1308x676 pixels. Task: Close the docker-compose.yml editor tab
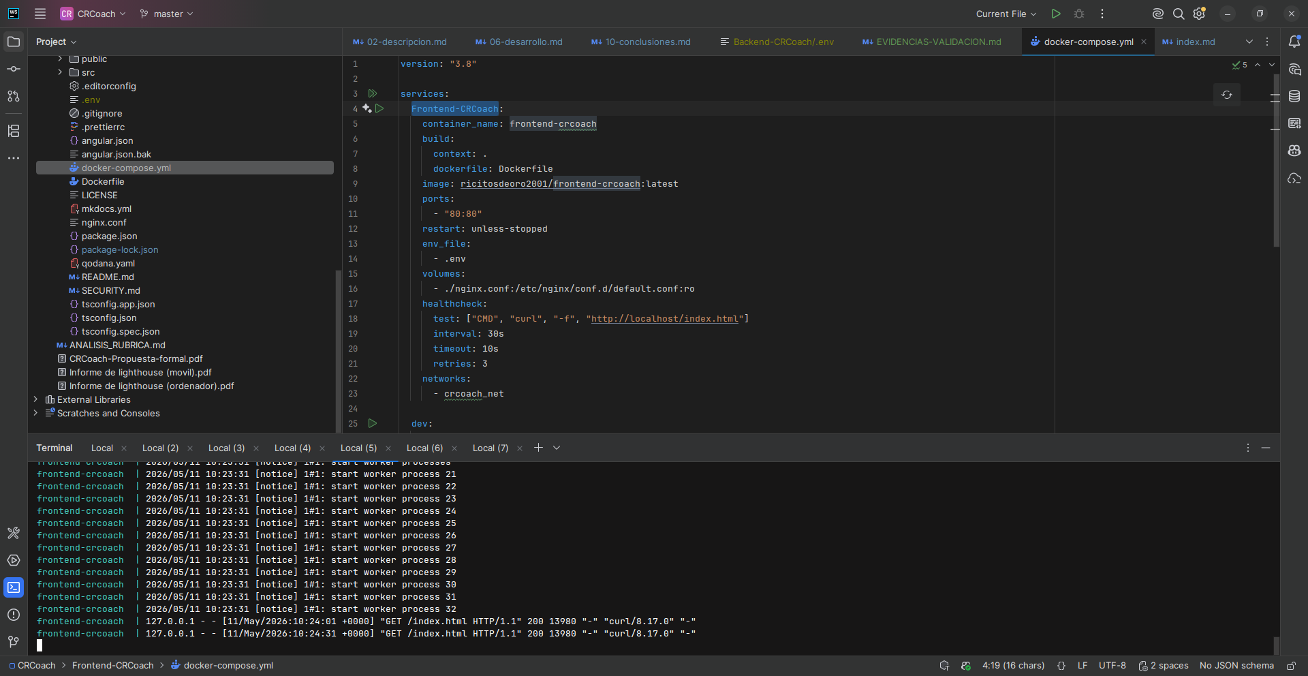click(x=1144, y=42)
